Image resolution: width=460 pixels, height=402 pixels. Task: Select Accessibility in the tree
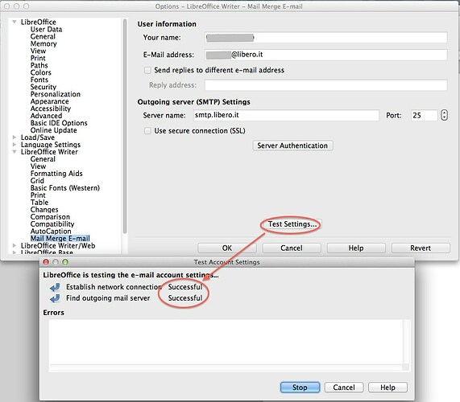pyautogui.click(x=51, y=109)
